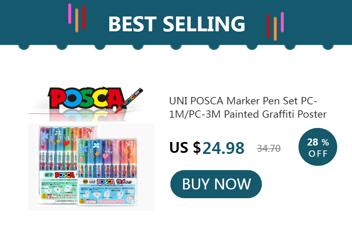Click the pink stripe on the left banner
Viewport: 352px width, 246px height.
tap(70, 14)
